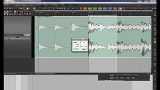The width and height of the screenshot is (160, 90).
Task: Click the first icon in bottom docked toolbar
Action: (111, 75)
